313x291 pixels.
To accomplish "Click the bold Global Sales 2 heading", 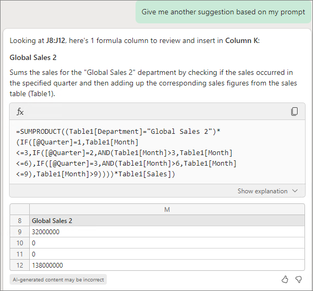I will (x=33, y=58).
